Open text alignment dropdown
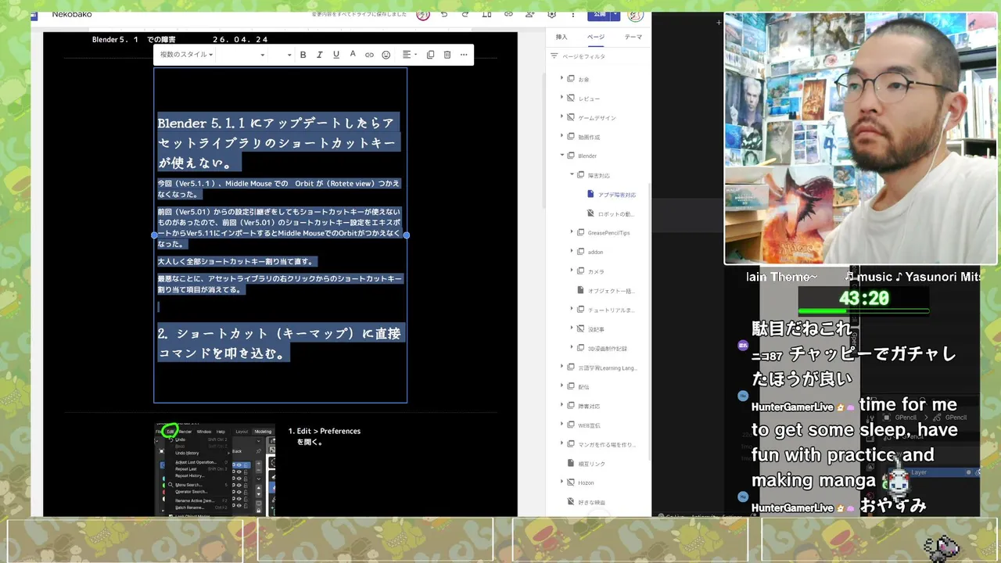1001x563 pixels. [410, 55]
